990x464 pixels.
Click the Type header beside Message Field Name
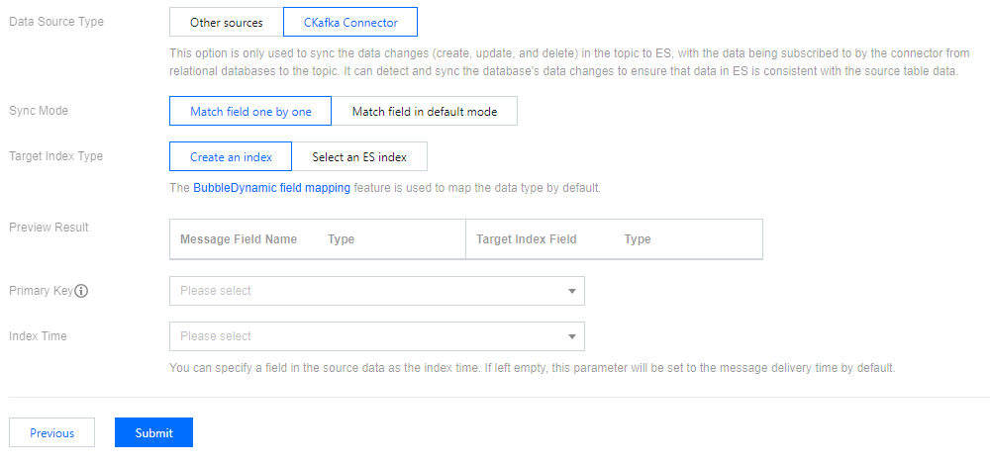[341, 239]
